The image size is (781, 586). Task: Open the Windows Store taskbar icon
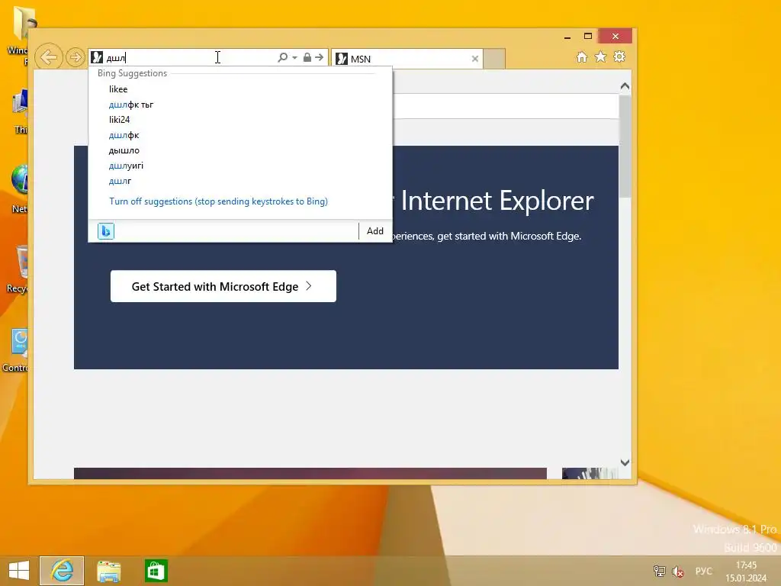pos(156,571)
